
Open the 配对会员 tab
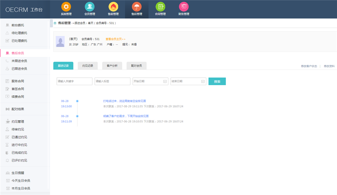[x=136, y=66]
